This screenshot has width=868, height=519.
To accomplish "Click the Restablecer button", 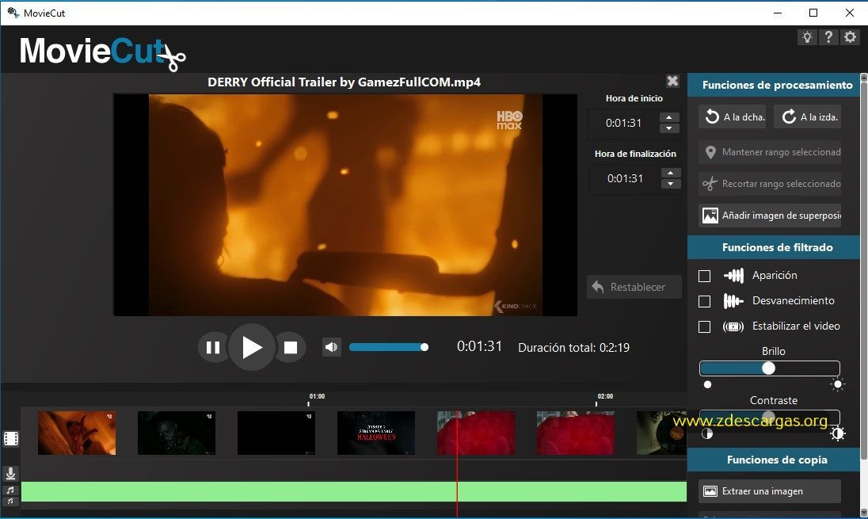I will tap(634, 287).
